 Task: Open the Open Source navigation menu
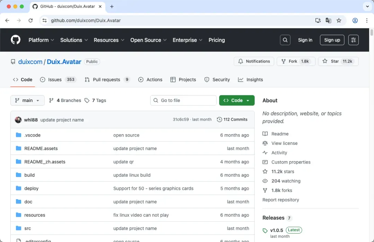[149, 40]
